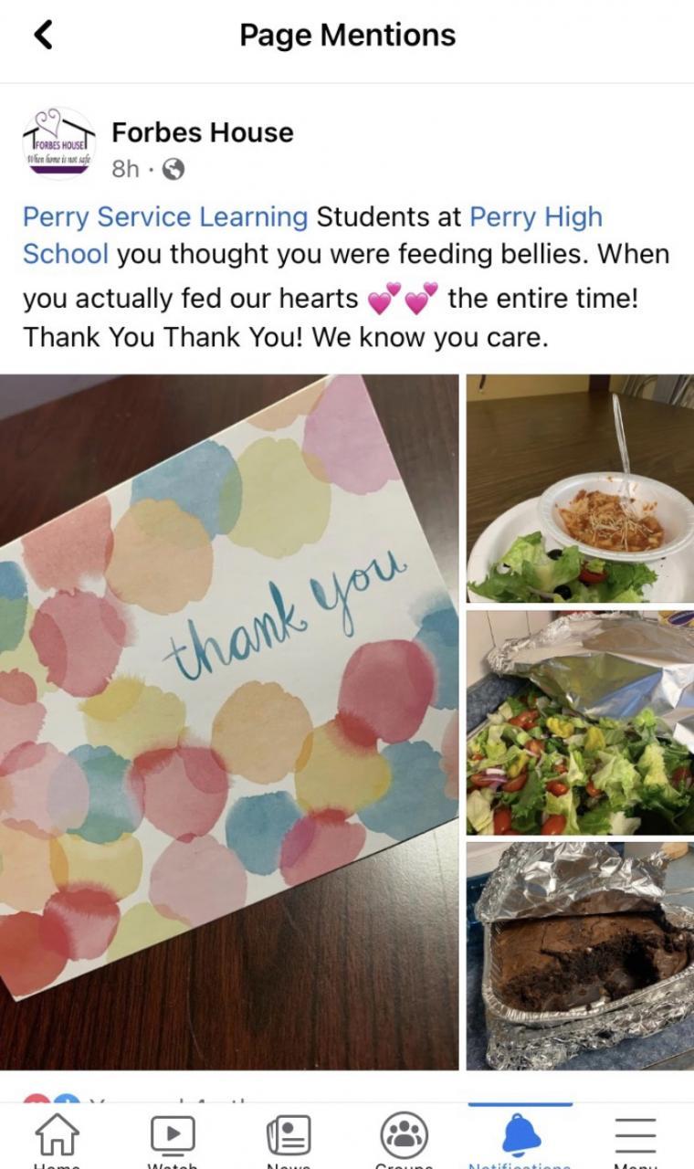The height and width of the screenshot is (1169, 694).
Task: Open Perry High School link
Action: [x=312, y=236]
